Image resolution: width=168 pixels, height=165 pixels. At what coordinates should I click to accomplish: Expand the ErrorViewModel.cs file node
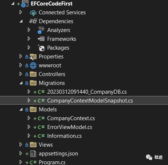tap(29, 127)
